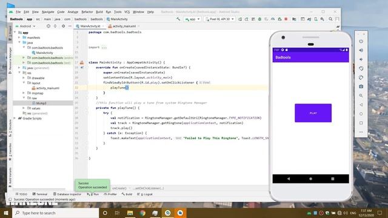The image size is (388, 218).
Task: Open the Run tool window button
Action: pos(93,194)
